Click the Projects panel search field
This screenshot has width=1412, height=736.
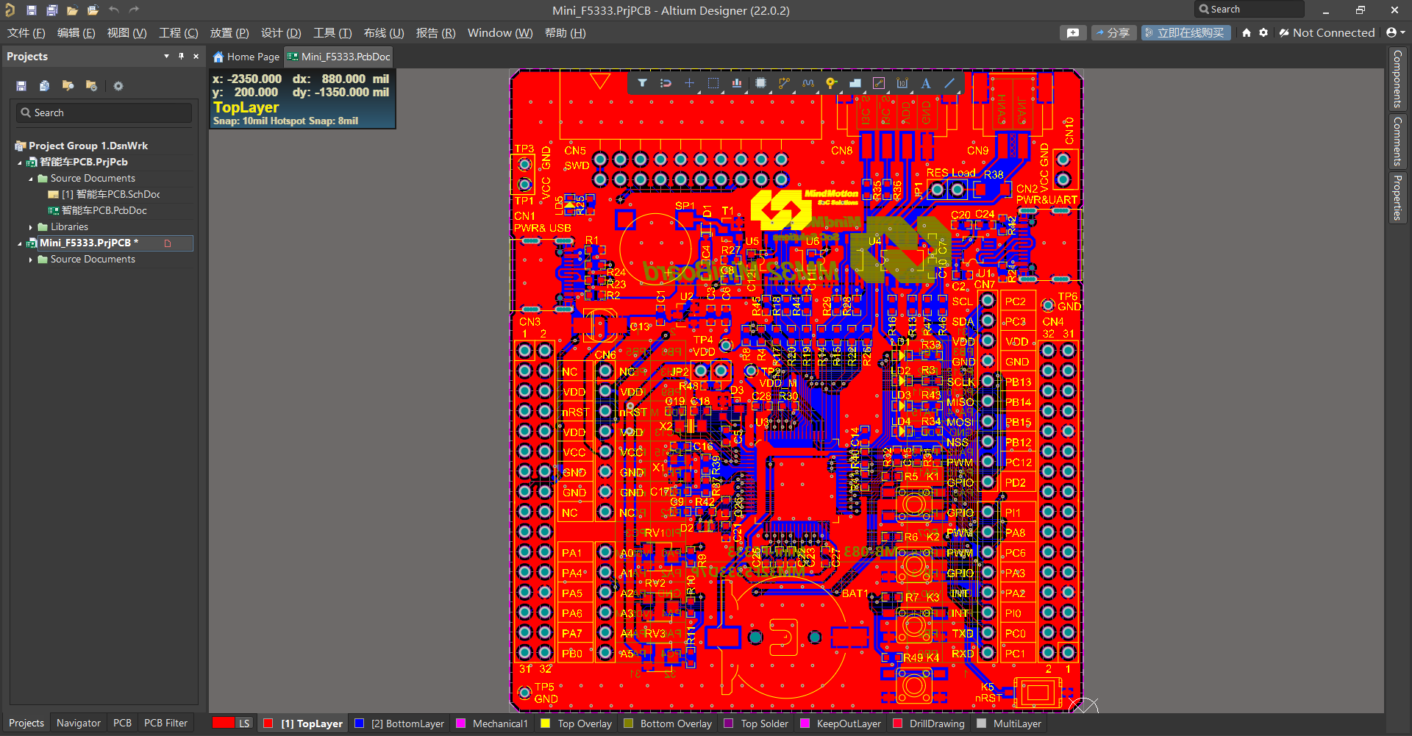click(x=104, y=112)
